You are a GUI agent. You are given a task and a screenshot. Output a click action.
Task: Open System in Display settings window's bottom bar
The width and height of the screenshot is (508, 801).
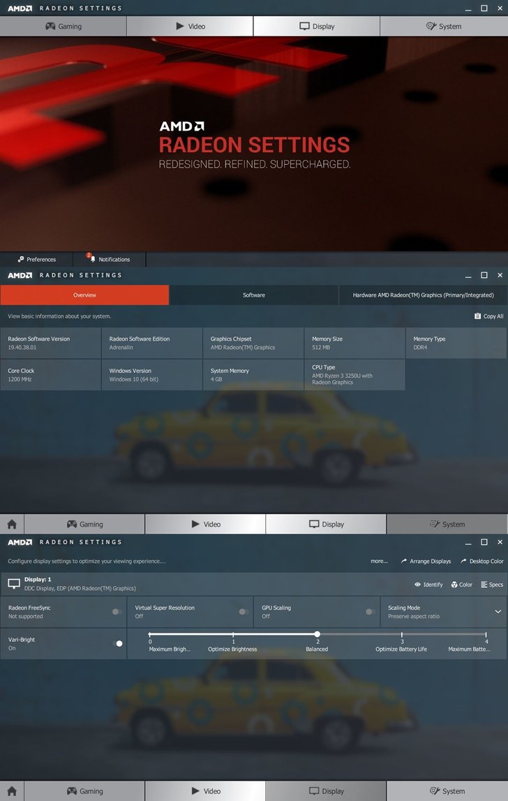coord(447,791)
